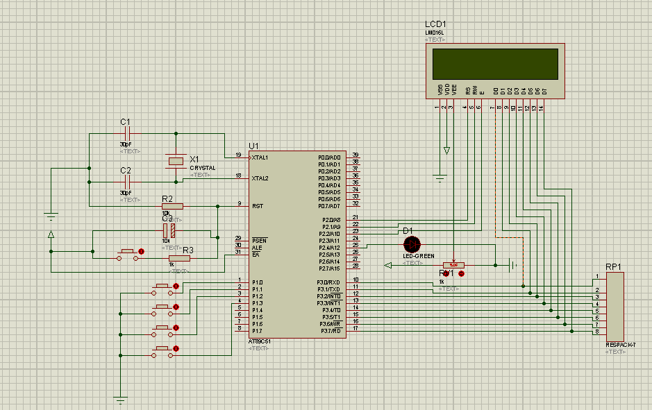The image size is (652, 410).
Task: Click the AT89C51 part name text
Action: (x=260, y=341)
